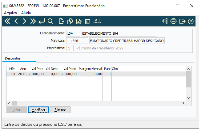Click the Go To (return arrow) icon
Screen dimensions: 201x131
pyautogui.click(x=42, y=21)
